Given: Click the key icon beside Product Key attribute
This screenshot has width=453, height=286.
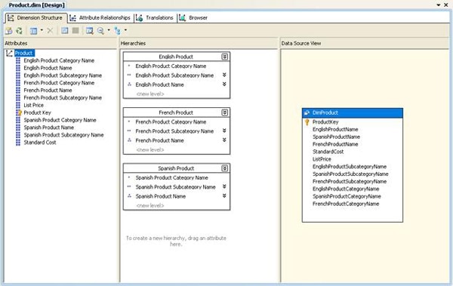Looking at the screenshot, I should [x=19, y=112].
